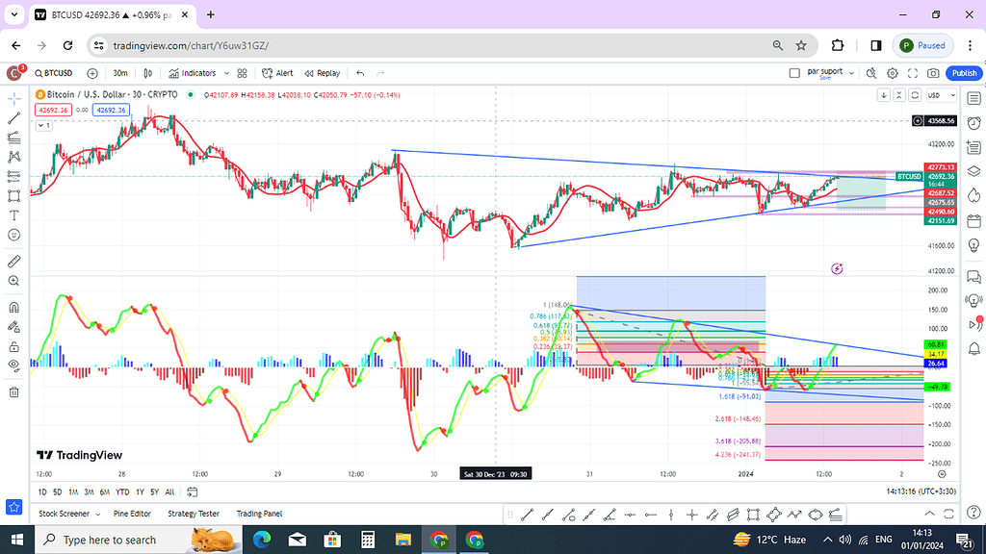This screenshot has width=986, height=554.
Task: Start Bar Replay mode
Action: [x=323, y=73]
